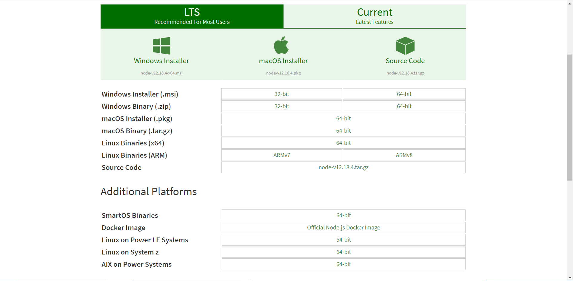573x281 pixels.
Task: Click the Windows logo icon
Action: [161, 46]
